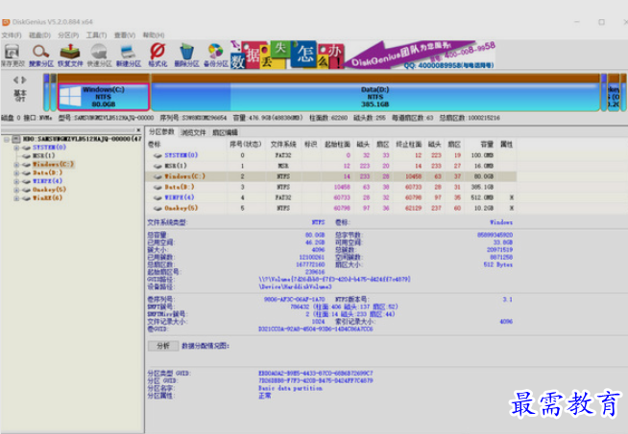The height and width of the screenshot is (434, 628).
Task: Open the 分区(P) menu
Action: tap(68, 35)
